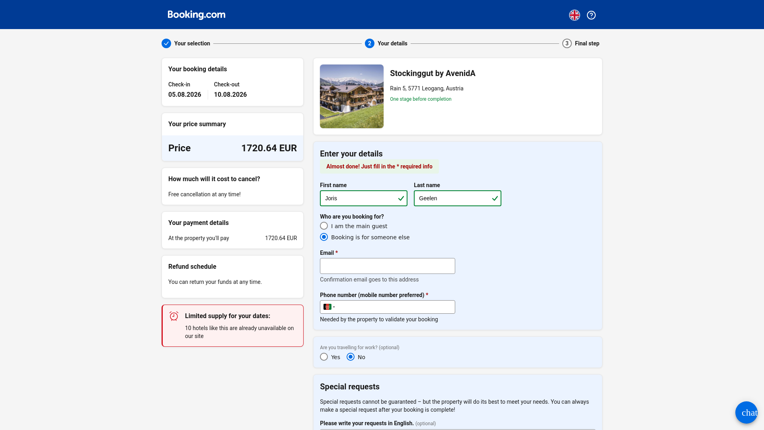Click the completed Your selection checkmark icon

point(166,43)
